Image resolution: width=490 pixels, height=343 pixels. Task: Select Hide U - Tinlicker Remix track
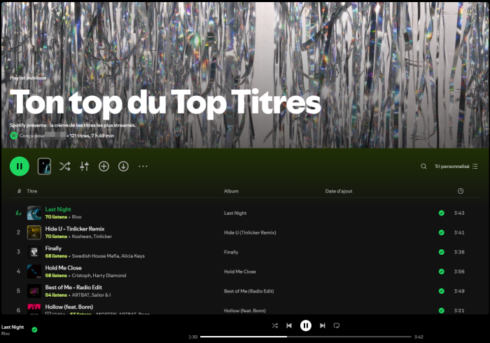(75, 229)
